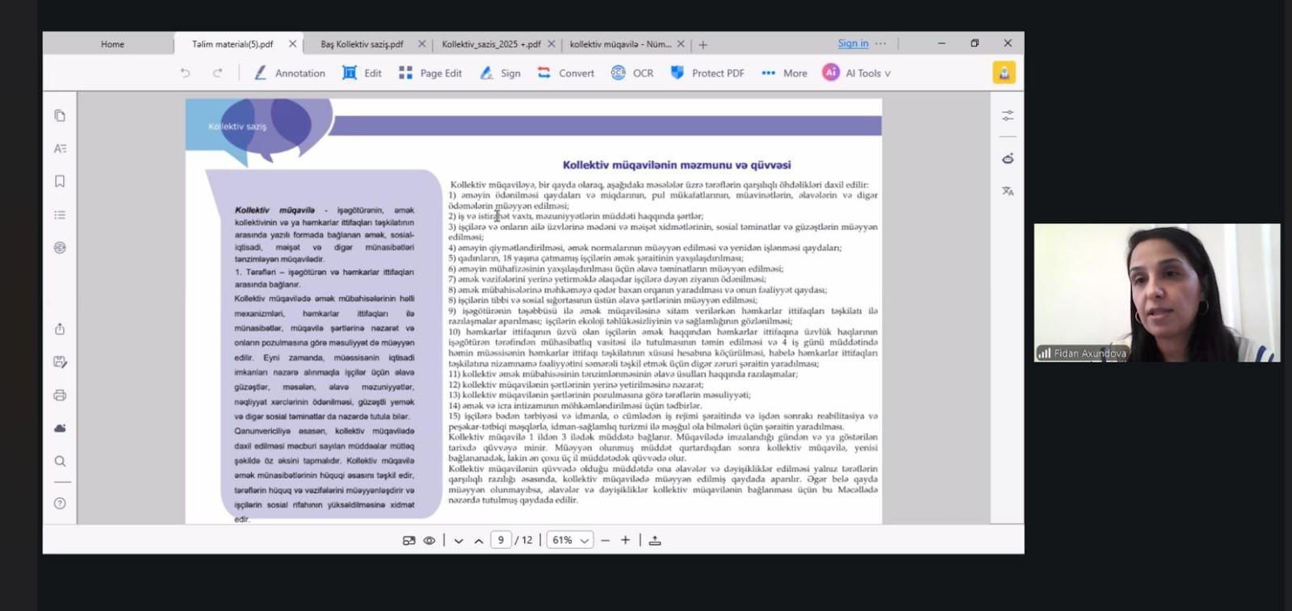This screenshot has height=611, width=1292.
Task: Open Protect PDF tool
Action: (707, 73)
